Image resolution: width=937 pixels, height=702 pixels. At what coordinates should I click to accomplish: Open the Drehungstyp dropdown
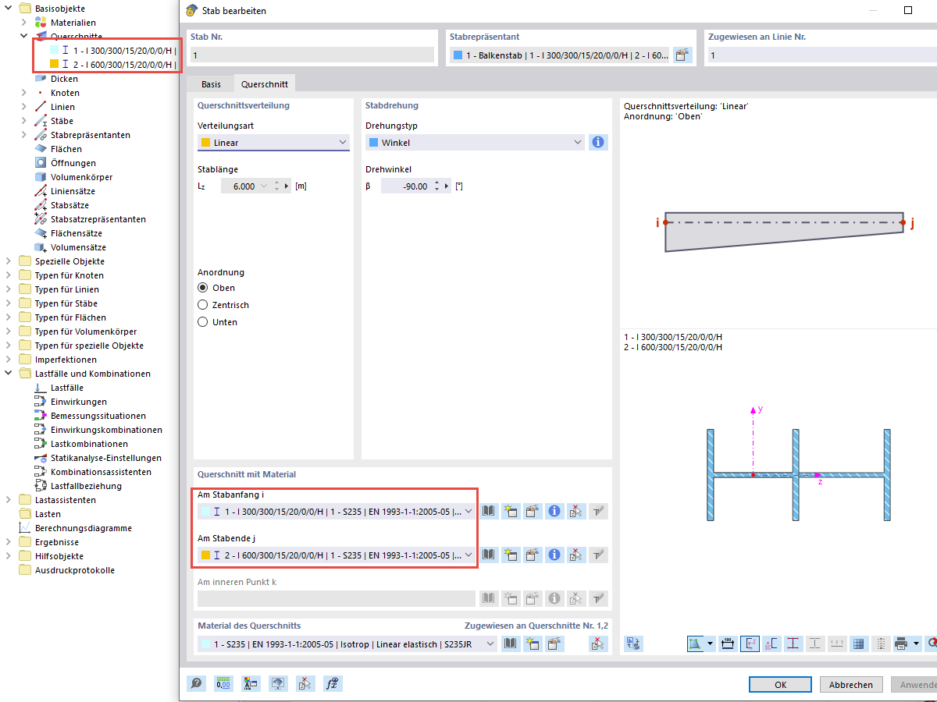point(475,143)
